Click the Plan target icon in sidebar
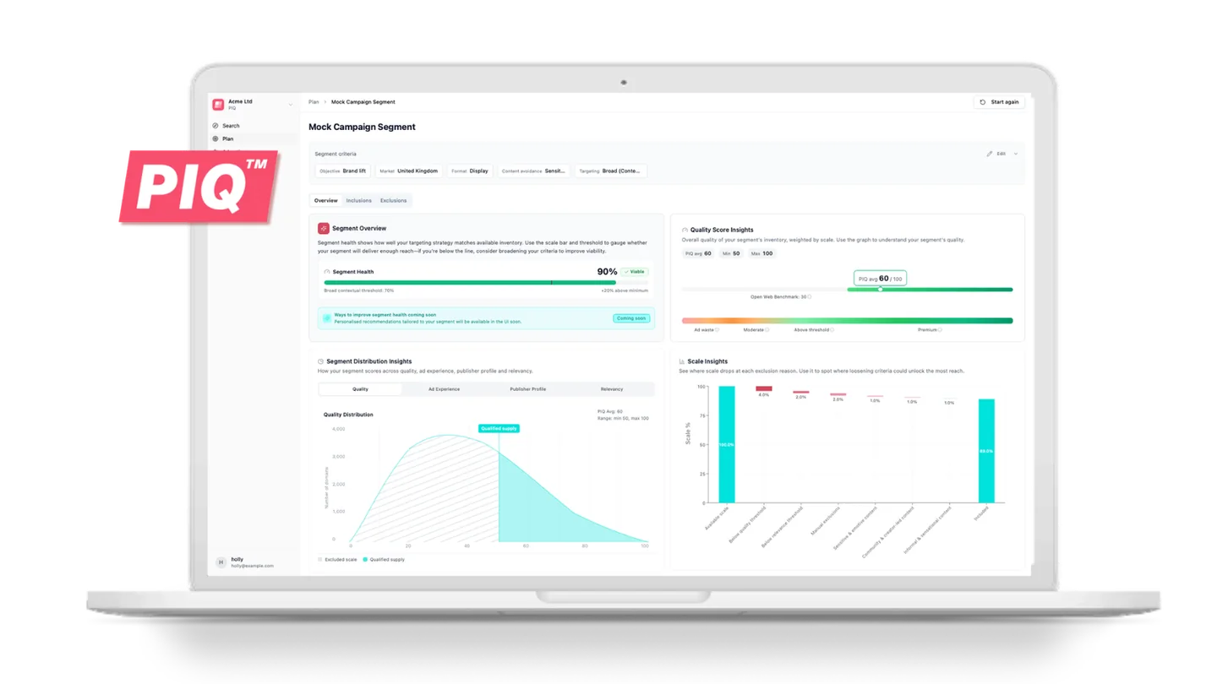The height and width of the screenshot is (684, 1217). pyautogui.click(x=216, y=138)
